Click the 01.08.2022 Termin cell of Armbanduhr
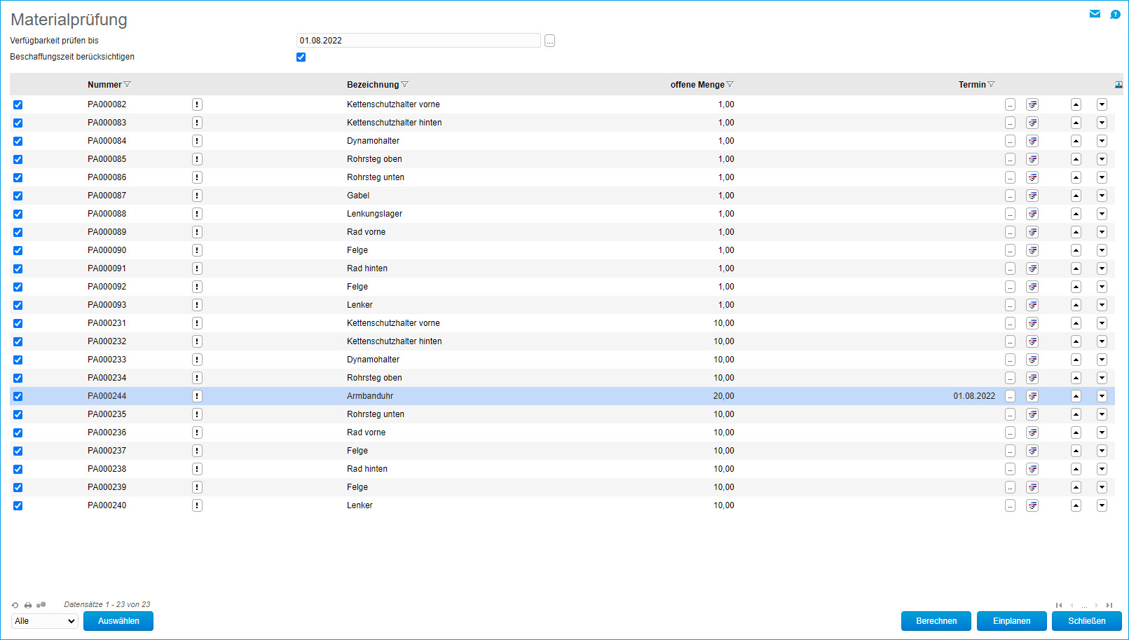This screenshot has width=1129, height=640. pos(974,396)
